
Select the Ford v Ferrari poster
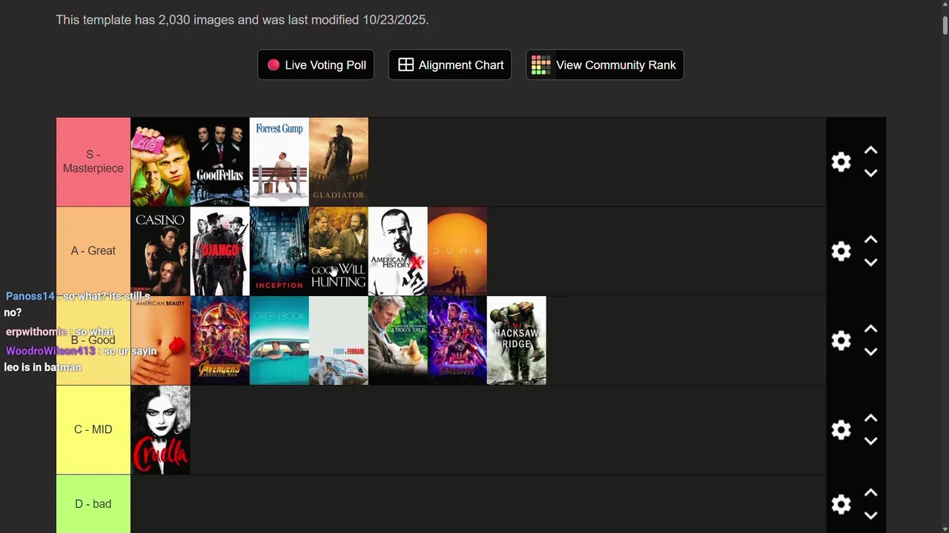point(339,341)
